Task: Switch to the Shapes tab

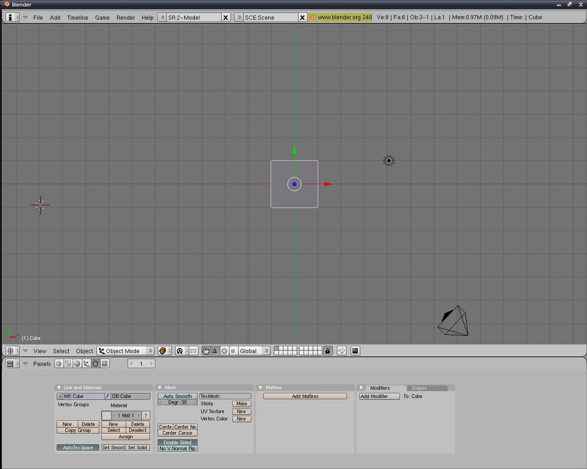Action: pyautogui.click(x=419, y=388)
